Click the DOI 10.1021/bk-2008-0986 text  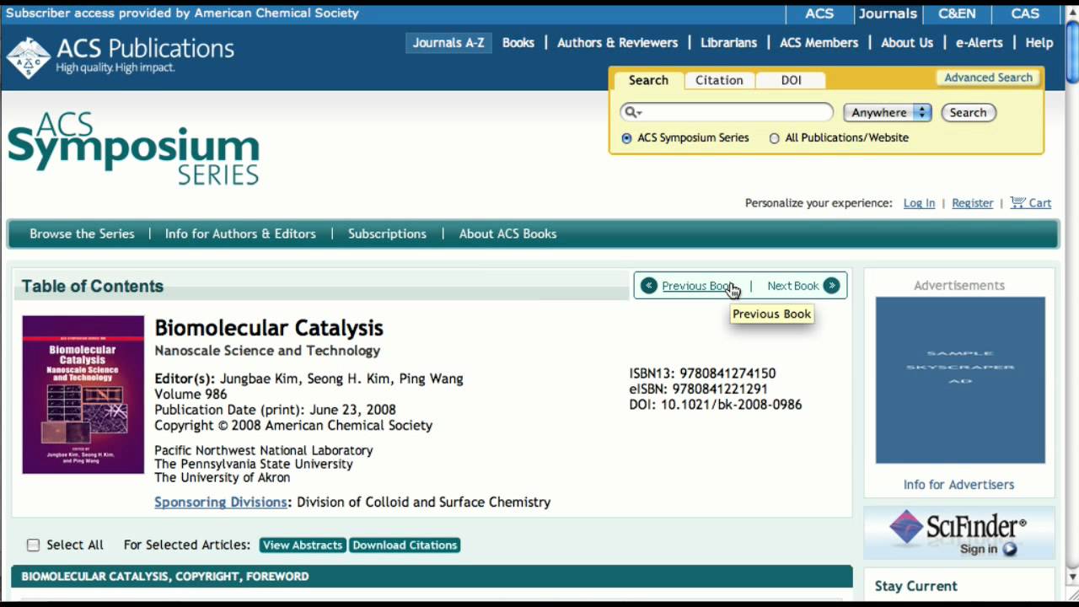coord(715,405)
